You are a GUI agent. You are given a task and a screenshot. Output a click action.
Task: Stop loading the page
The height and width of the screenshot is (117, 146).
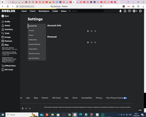coord(13,6)
